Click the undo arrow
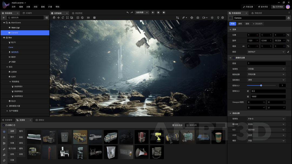The width and height of the screenshot is (292, 164). point(128,12)
